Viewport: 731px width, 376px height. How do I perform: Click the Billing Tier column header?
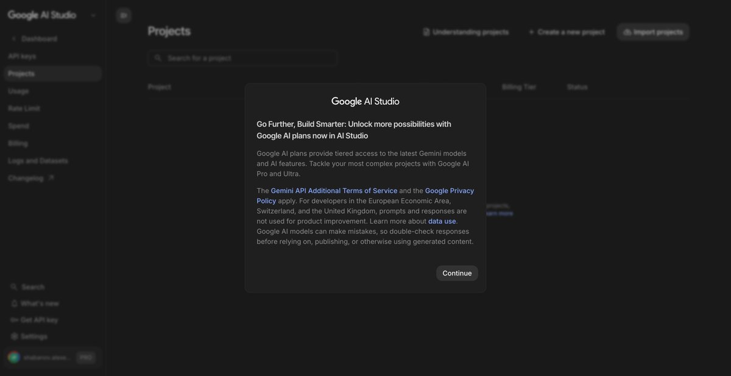coord(519,87)
